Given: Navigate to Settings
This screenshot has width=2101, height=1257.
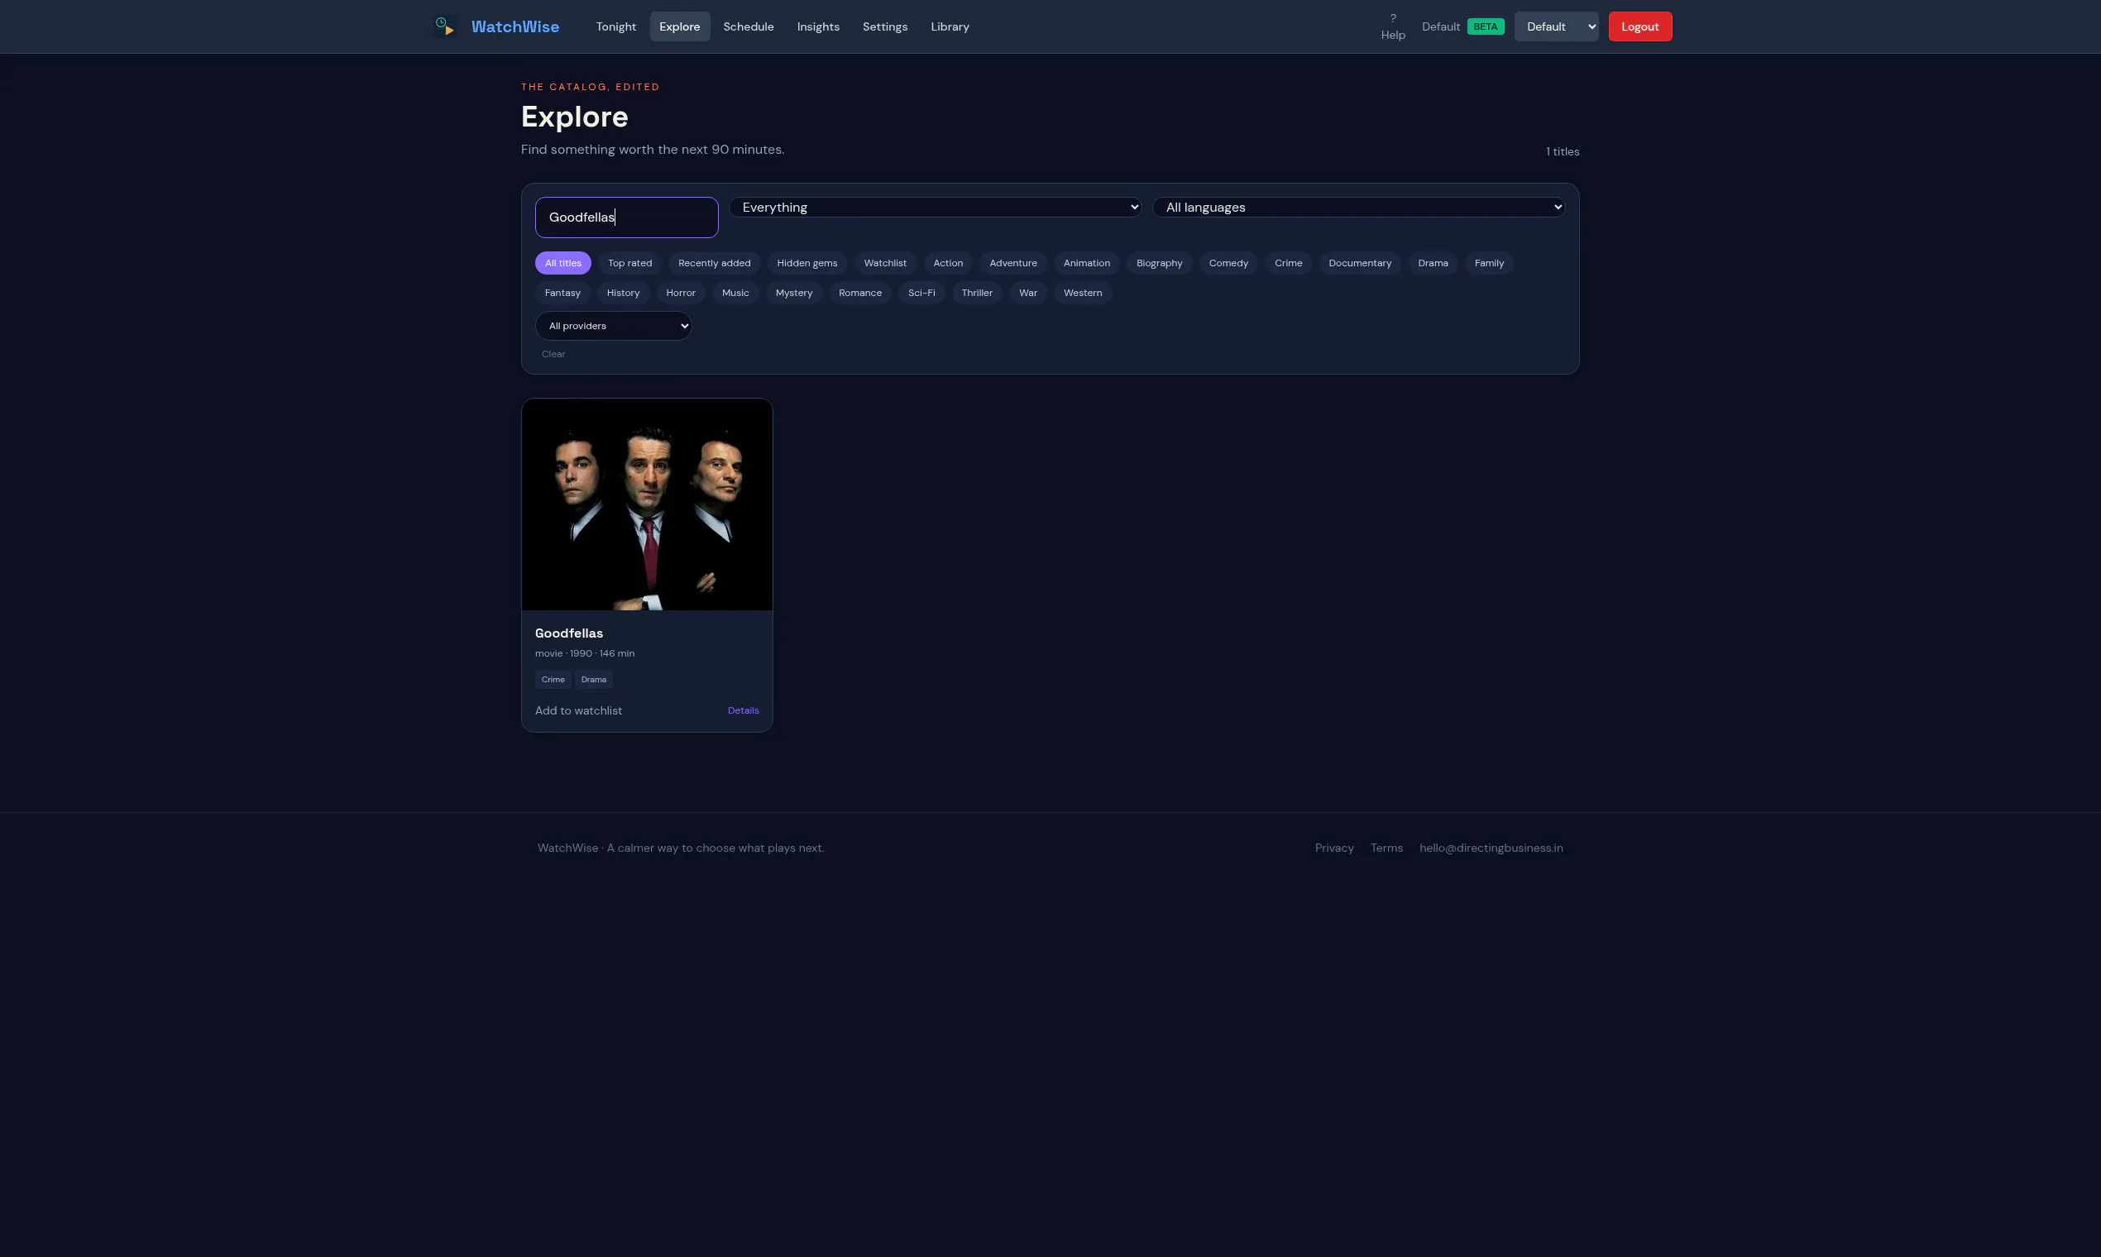Looking at the screenshot, I should (x=884, y=26).
